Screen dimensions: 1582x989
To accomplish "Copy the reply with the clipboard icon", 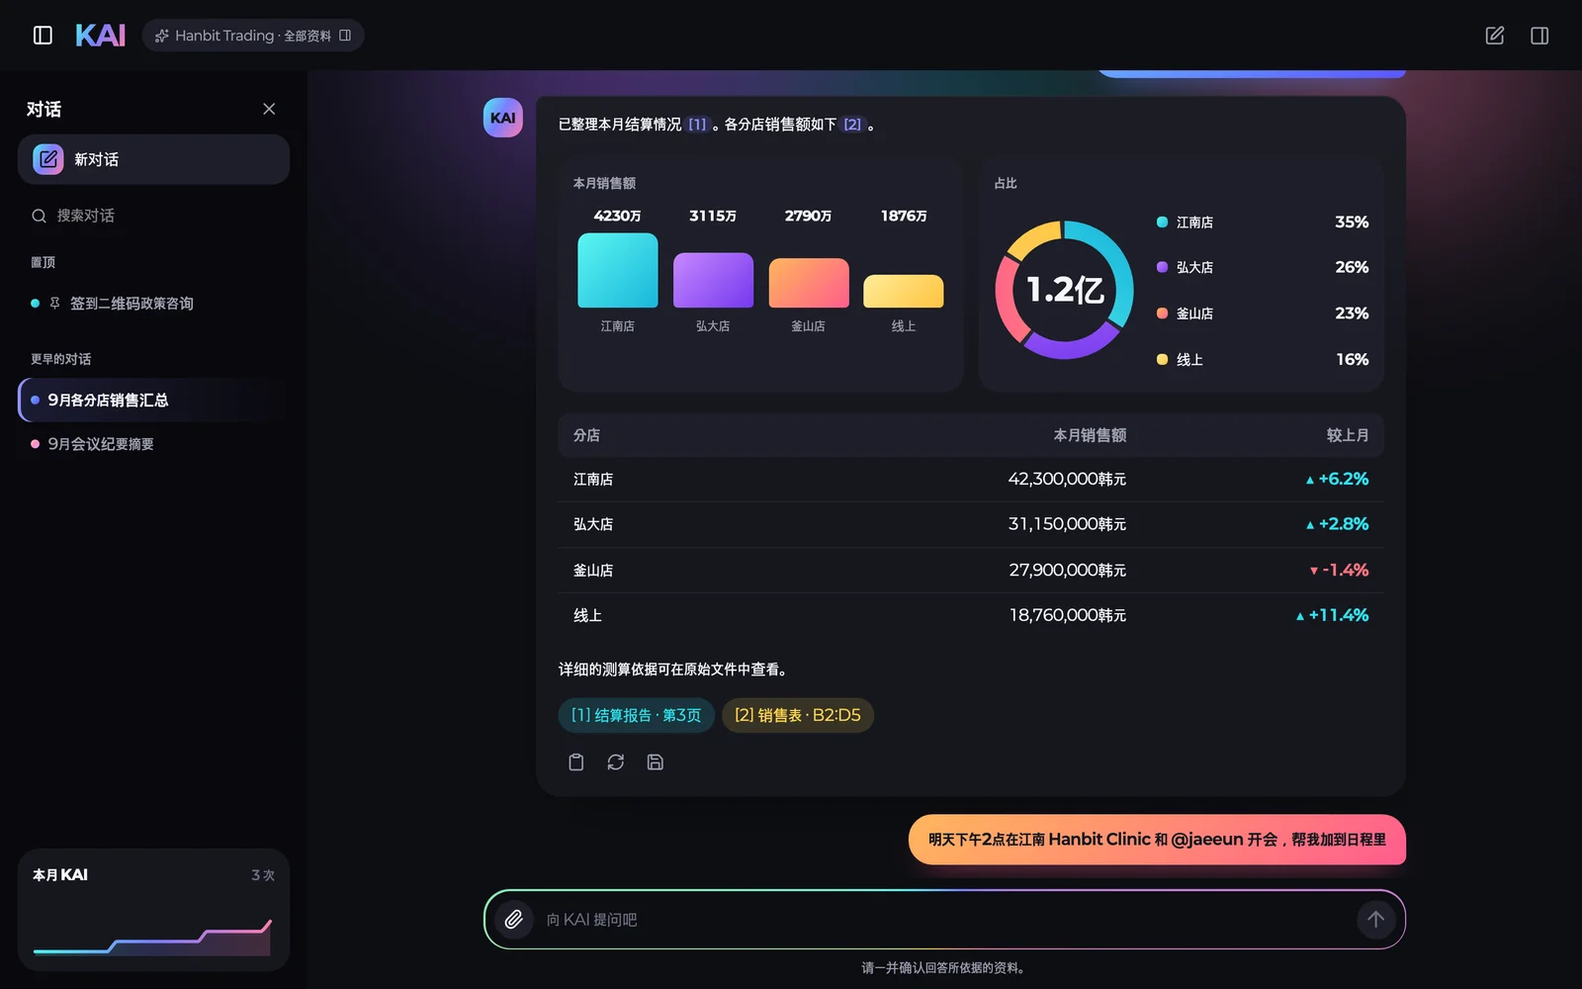I will click(576, 763).
